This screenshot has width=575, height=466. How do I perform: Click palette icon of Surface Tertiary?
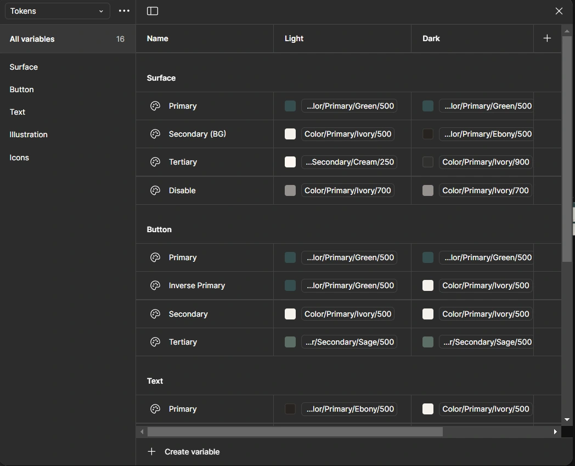click(x=155, y=162)
